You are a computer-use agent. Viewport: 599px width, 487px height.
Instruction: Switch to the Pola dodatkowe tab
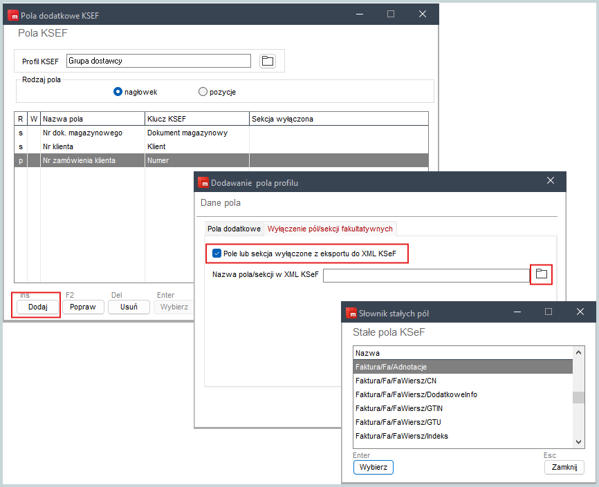tap(234, 229)
